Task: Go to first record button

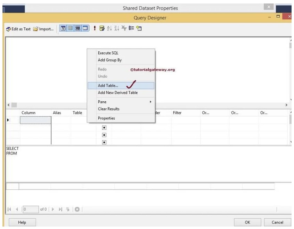Action: [9, 209]
